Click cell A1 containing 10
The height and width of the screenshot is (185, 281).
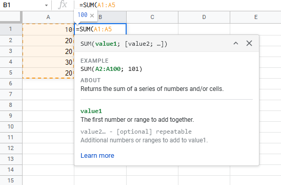tap(48, 29)
